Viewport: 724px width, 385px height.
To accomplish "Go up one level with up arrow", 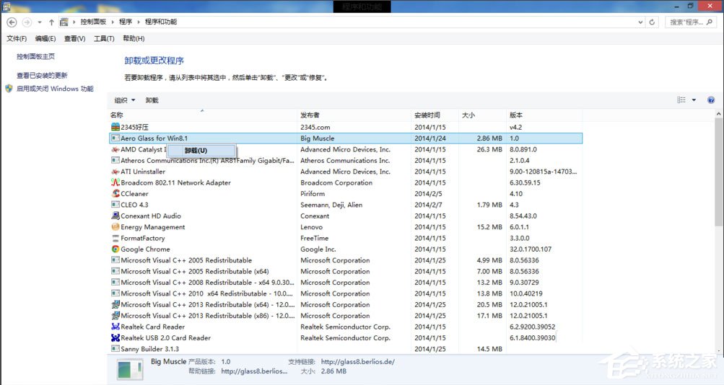I will coord(51,22).
